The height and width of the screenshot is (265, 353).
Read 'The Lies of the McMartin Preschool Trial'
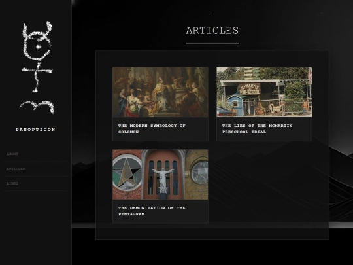tap(257, 129)
